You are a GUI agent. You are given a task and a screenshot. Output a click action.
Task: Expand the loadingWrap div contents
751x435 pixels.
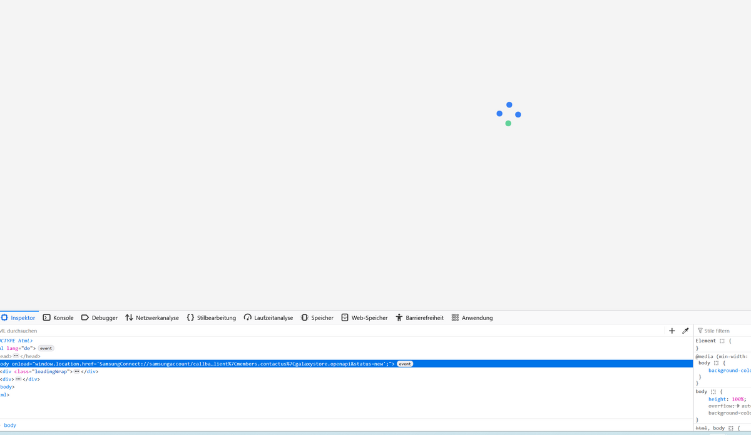click(76, 371)
